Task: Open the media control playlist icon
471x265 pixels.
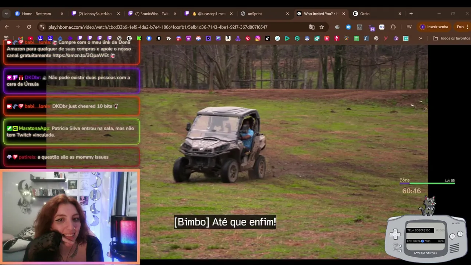Action: (x=409, y=27)
